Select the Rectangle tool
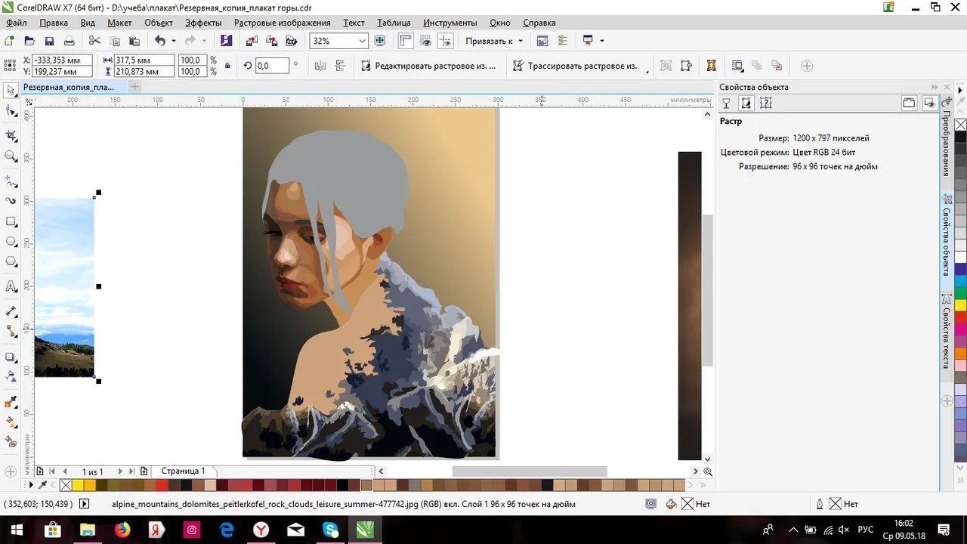The width and height of the screenshot is (967, 544). 11,222
